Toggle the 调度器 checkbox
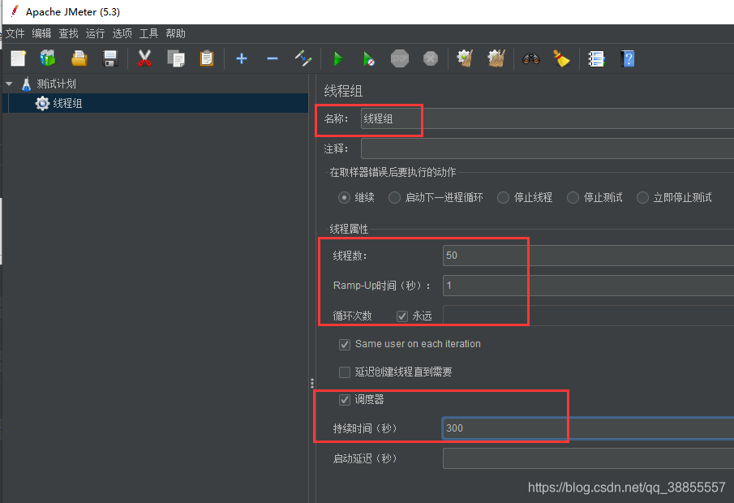This screenshot has height=503, width=734. [x=345, y=400]
